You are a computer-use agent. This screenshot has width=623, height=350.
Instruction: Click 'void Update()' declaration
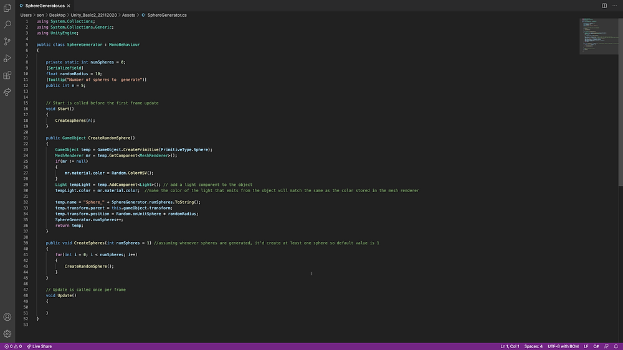(61, 295)
